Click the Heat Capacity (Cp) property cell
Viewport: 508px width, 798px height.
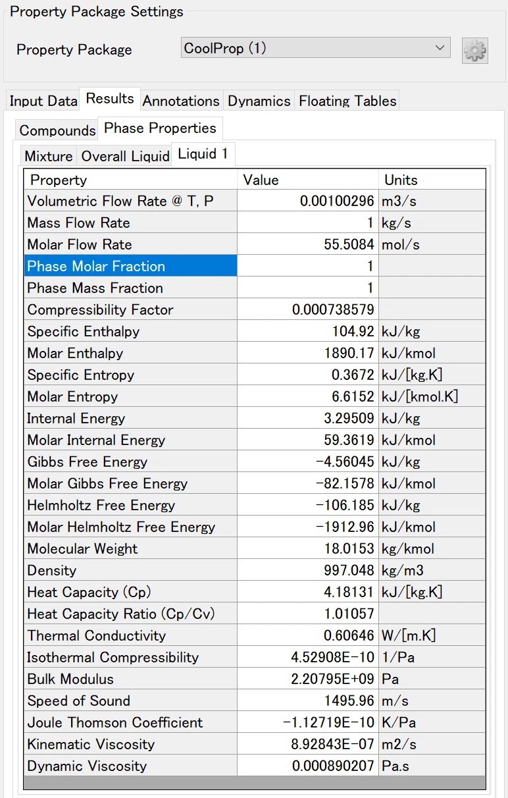(x=130, y=592)
